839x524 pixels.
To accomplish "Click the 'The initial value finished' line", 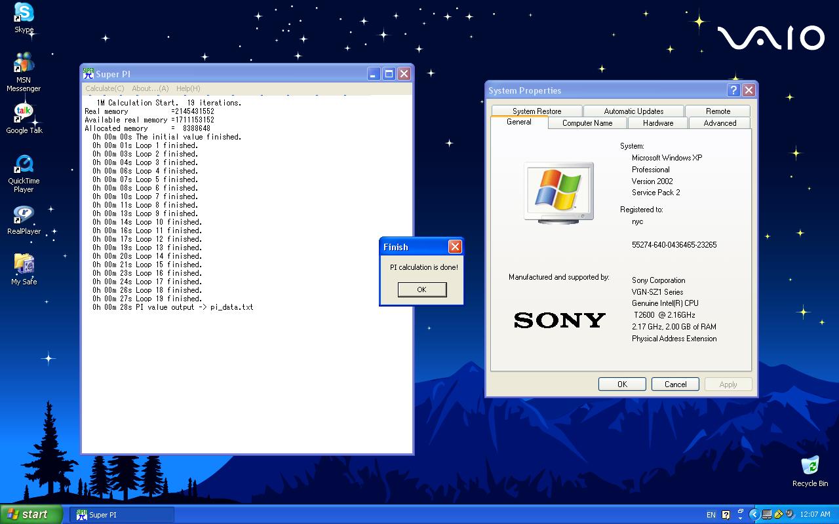I will [x=167, y=137].
